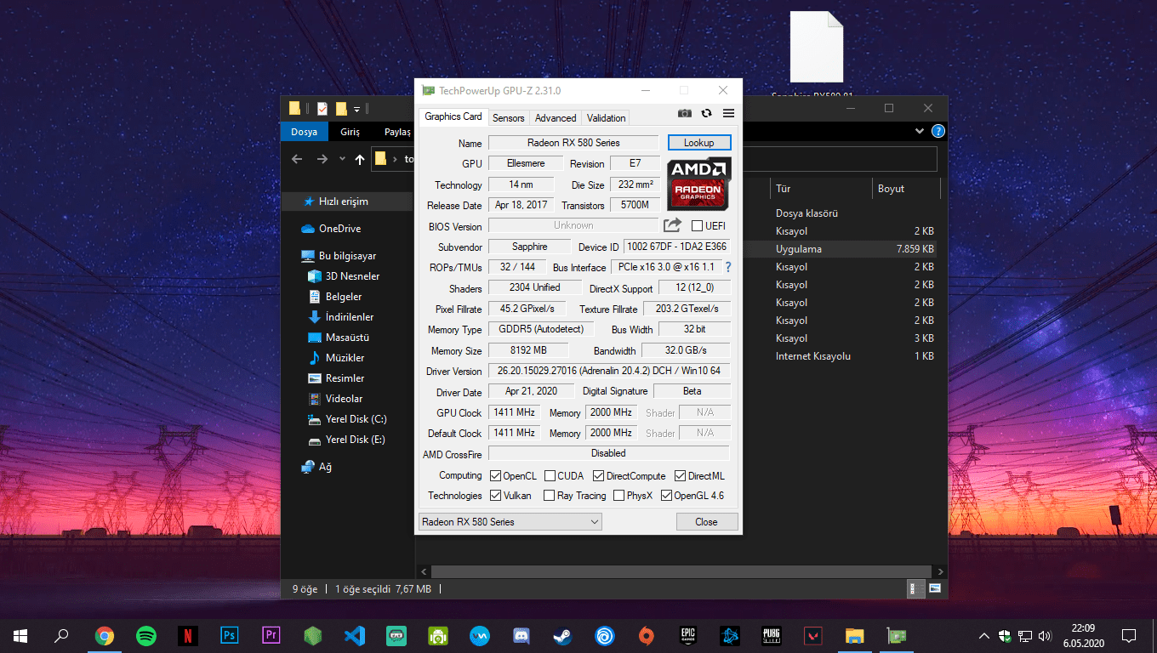Open Uplay from the taskbar
1157x653 pixels.
pos(605,635)
